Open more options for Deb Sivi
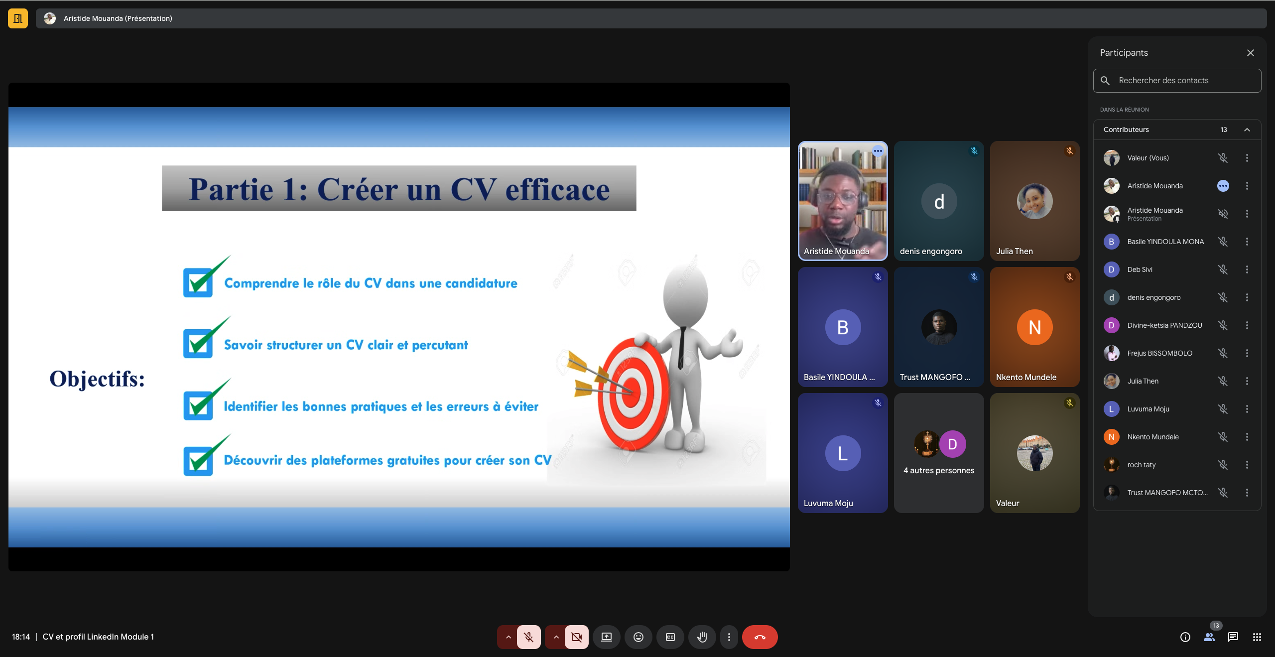1275x657 pixels. pos(1247,269)
